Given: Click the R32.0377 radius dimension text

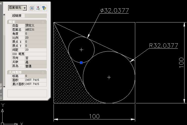Looking at the screenshot, I should (163, 46).
